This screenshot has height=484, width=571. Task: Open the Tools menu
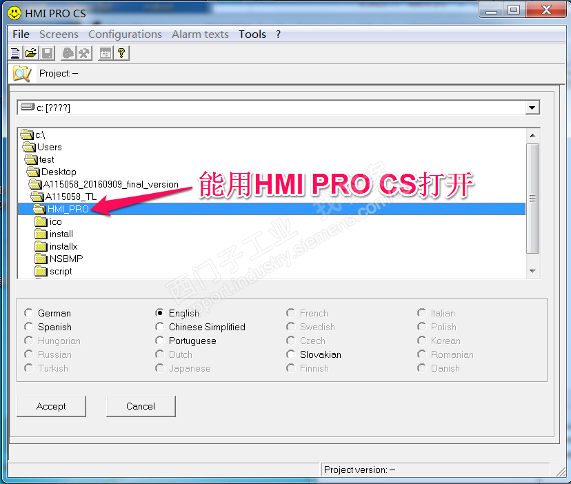[252, 34]
